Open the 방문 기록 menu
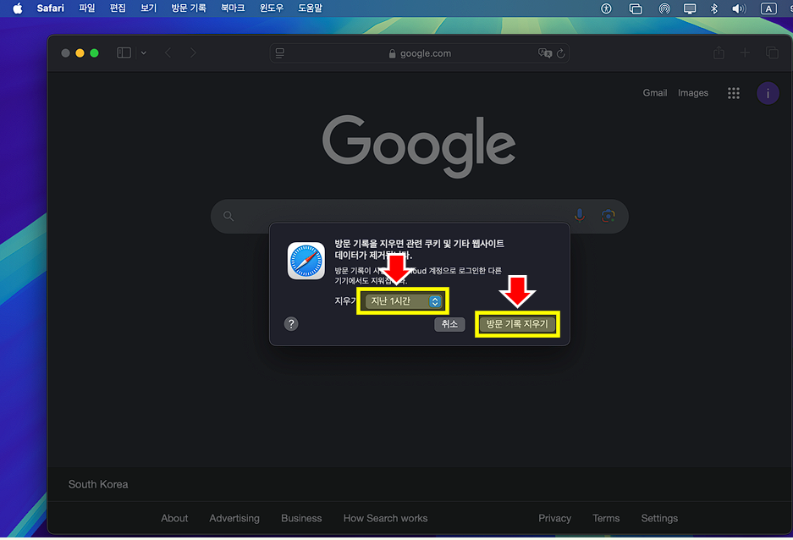793x540 pixels. click(189, 8)
